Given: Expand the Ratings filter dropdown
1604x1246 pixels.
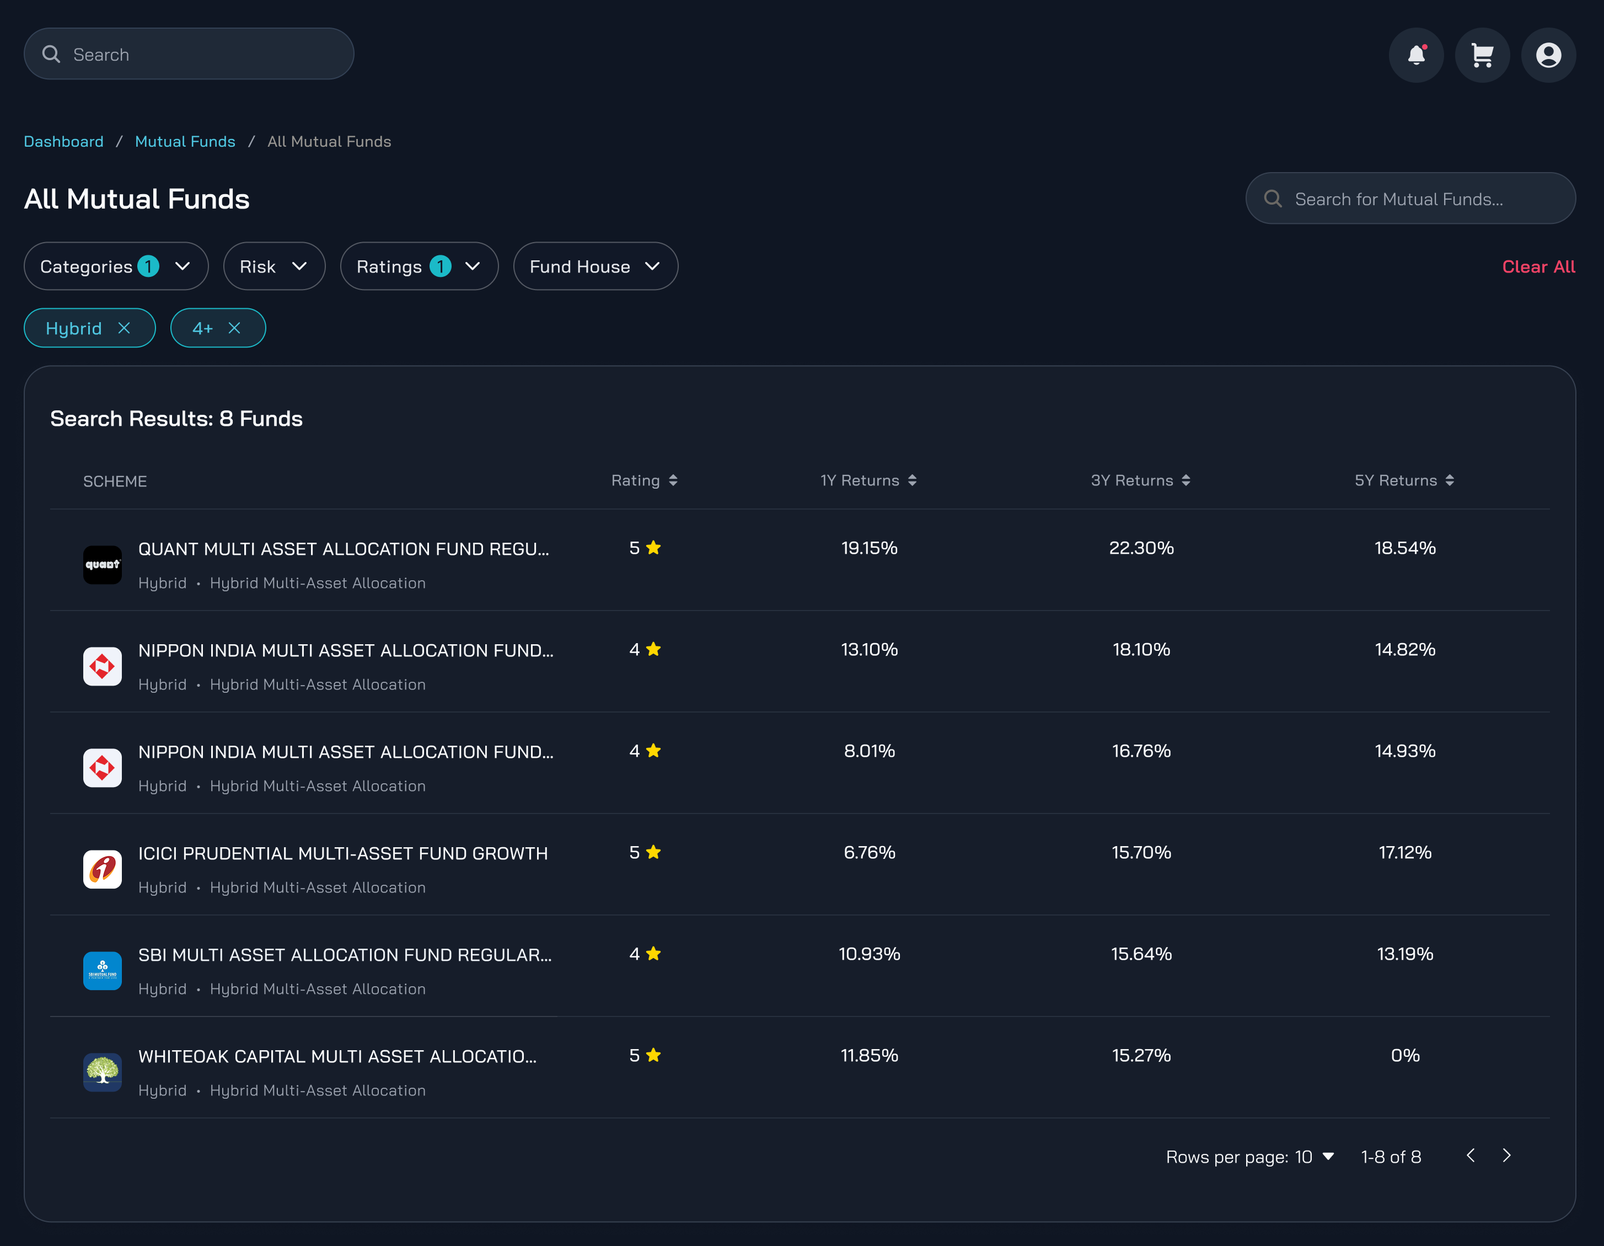Looking at the screenshot, I should (x=420, y=266).
